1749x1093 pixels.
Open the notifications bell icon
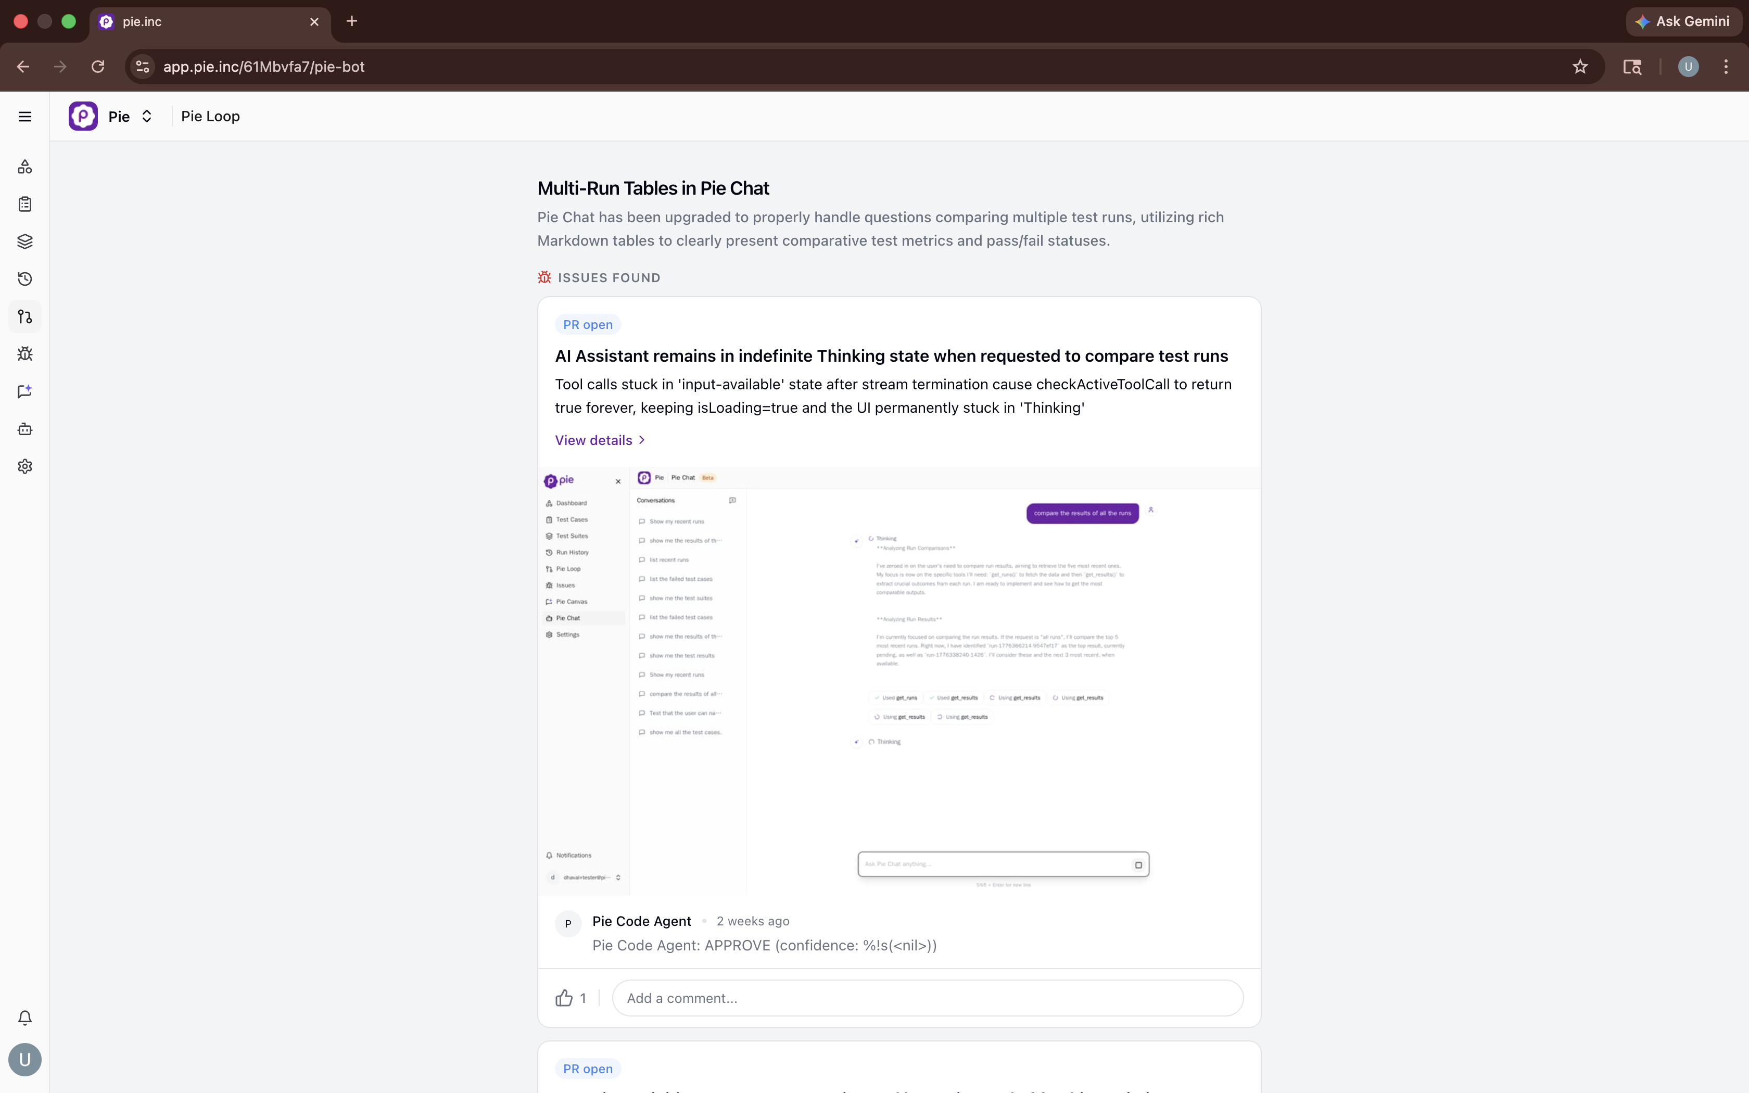click(24, 1018)
